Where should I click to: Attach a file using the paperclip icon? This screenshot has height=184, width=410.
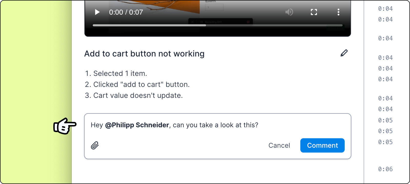[x=95, y=145]
